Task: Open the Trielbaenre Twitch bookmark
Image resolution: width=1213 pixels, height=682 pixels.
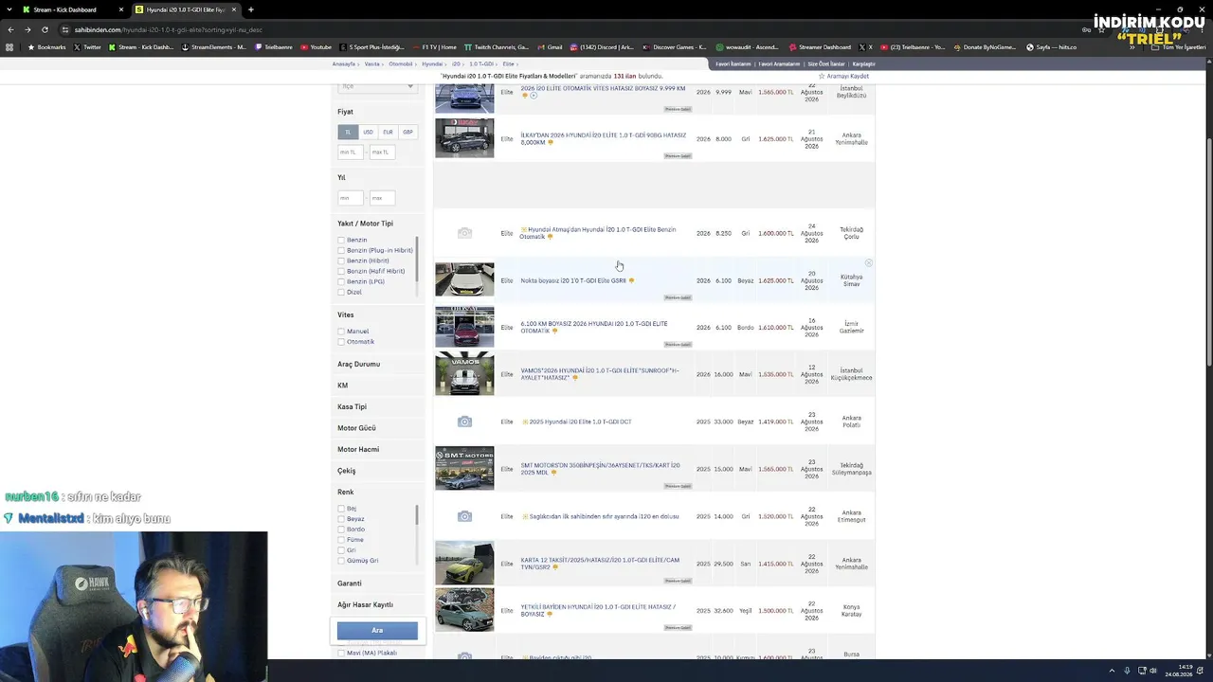Action: [x=274, y=47]
